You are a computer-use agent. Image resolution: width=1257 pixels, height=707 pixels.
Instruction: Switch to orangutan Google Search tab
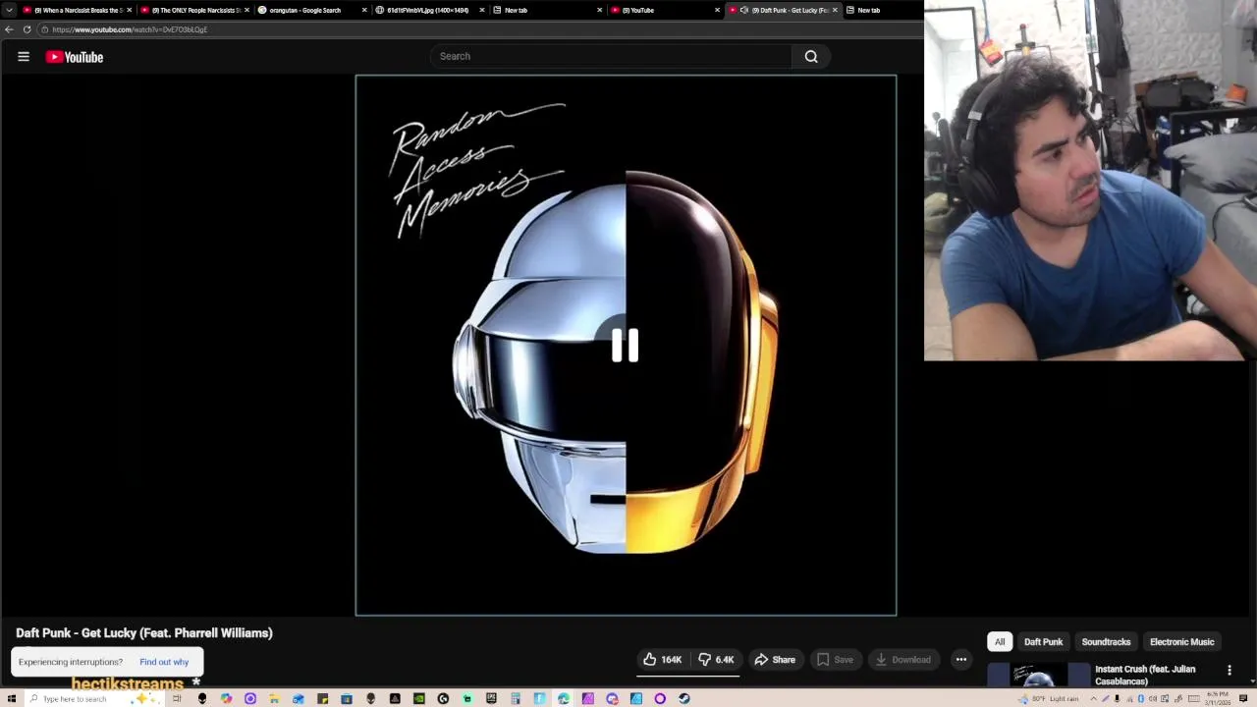(311, 10)
